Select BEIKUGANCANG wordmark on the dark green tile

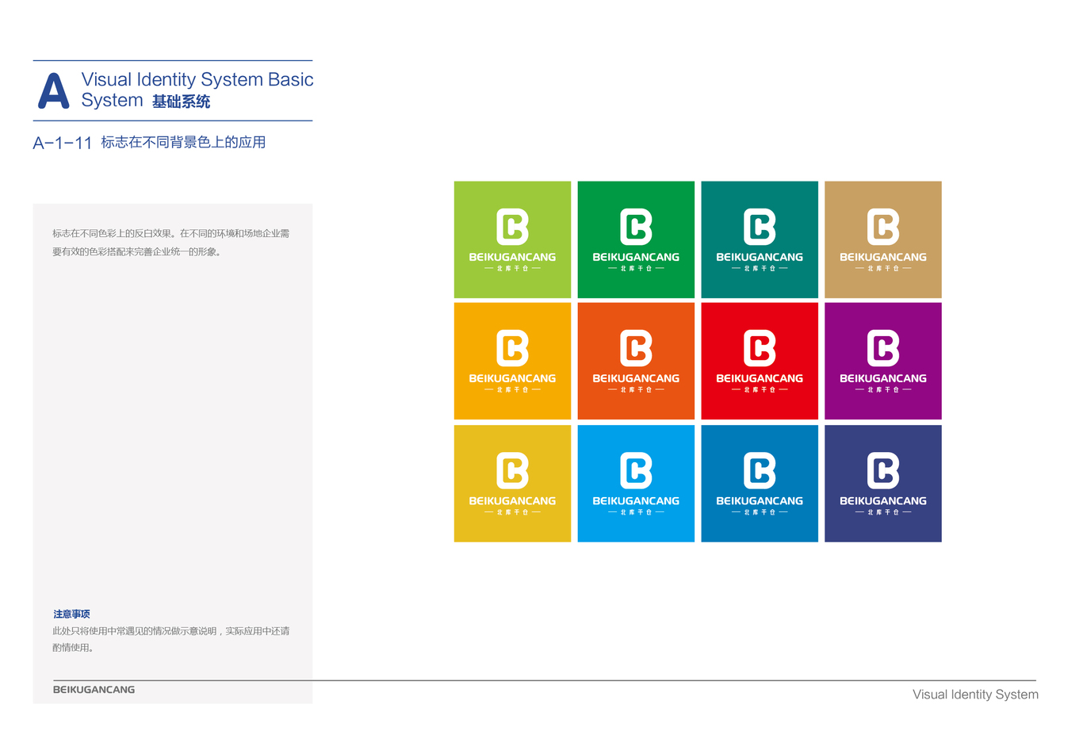636,257
